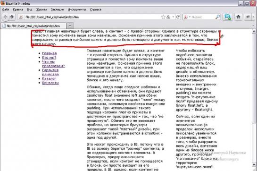Reload the page with the refresh icon
The height and width of the screenshot is (171, 257).
pyautogui.click(x=178, y=17)
